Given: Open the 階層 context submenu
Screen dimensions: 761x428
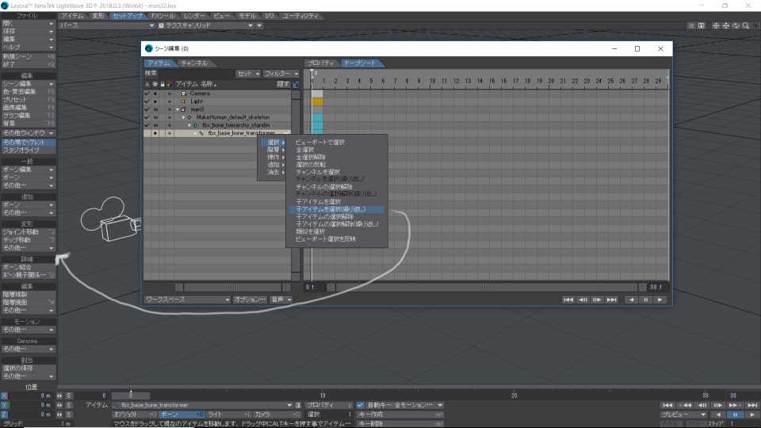Looking at the screenshot, I should (273, 150).
